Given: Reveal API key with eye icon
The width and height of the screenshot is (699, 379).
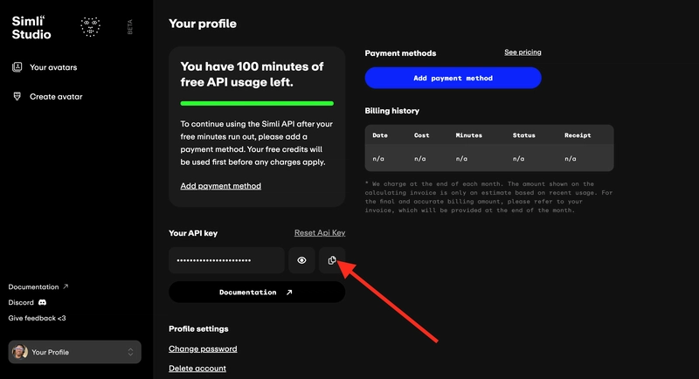Looking at the screenshot, I should click(x=301, y=260).
